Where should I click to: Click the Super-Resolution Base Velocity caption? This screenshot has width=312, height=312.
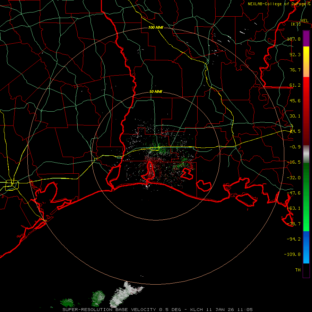tap(157, 310)
